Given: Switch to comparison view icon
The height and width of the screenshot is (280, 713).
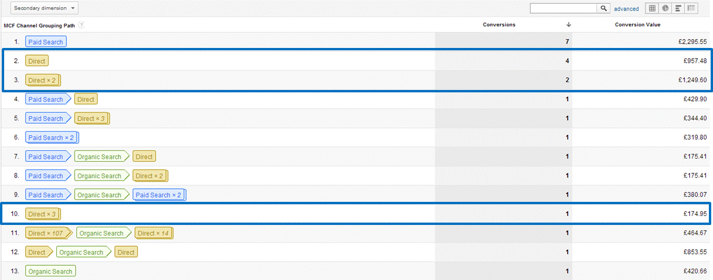Looking at the screenshot, I should click(690, 8).
